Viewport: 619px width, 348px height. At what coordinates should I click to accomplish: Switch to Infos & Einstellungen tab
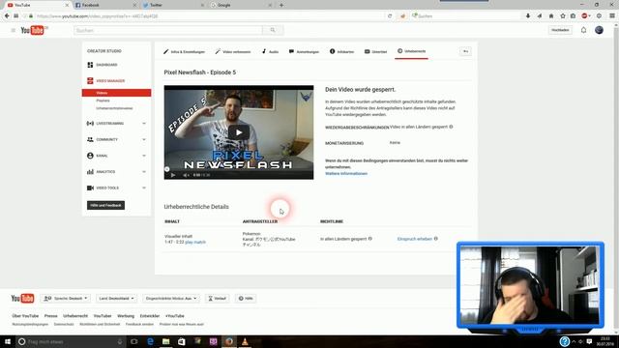click(x=185, y=51)
